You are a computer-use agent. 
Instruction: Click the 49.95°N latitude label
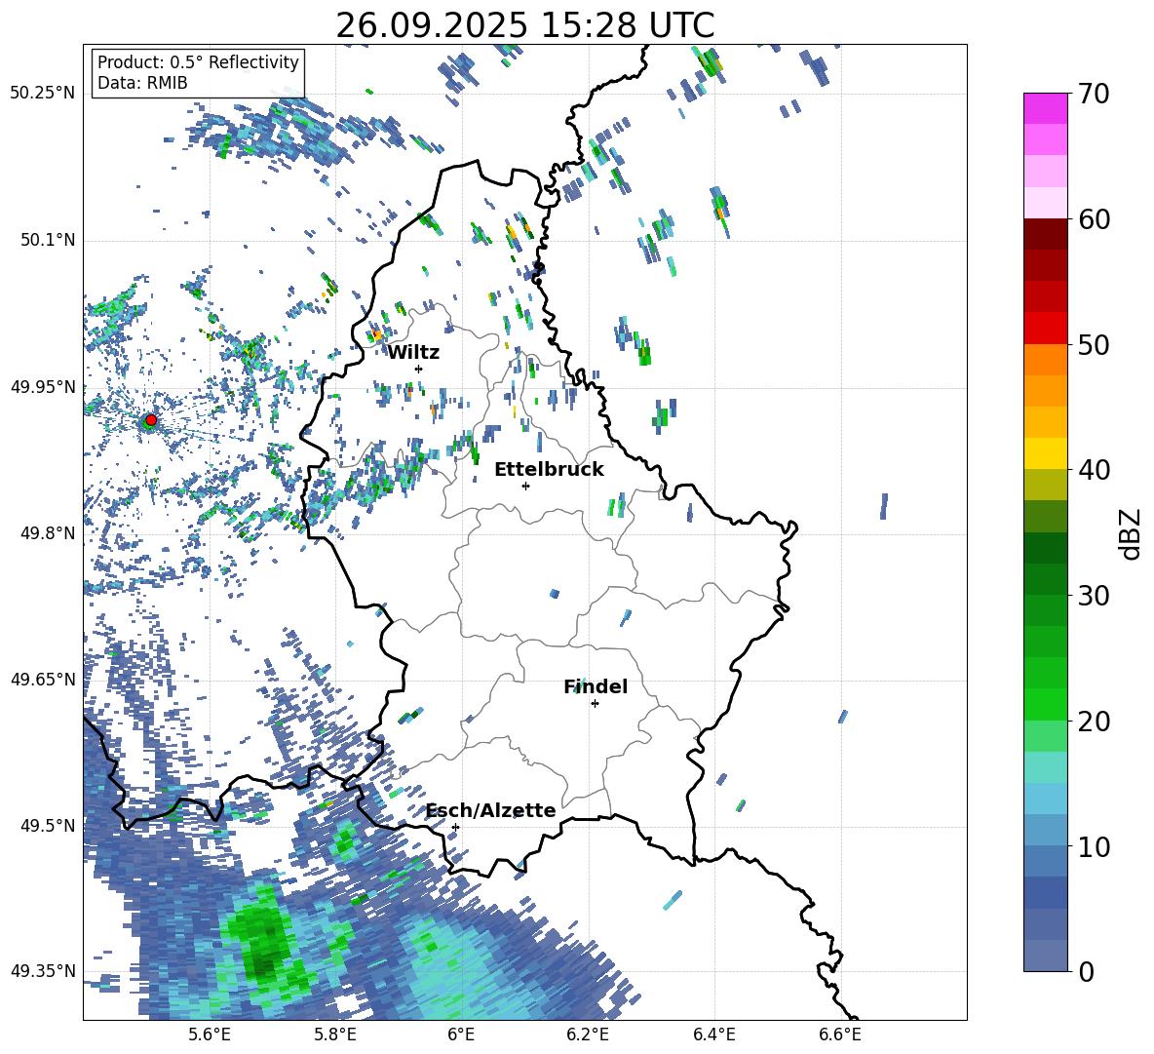click(43, 386)
